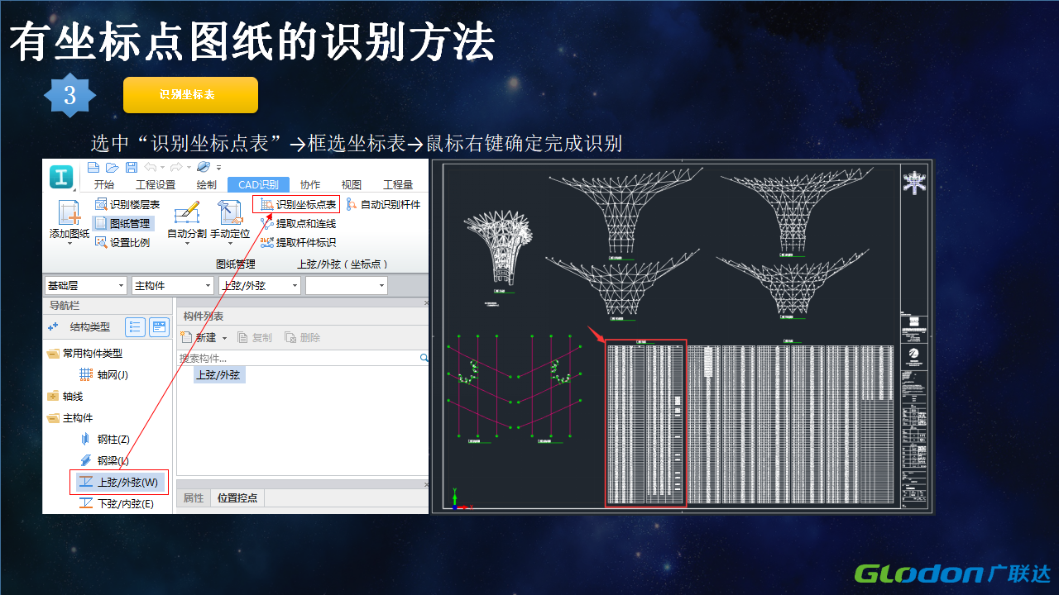The height and width of the screenshot is (595, 1059).
Task: Click the undo arrow icon
Action: coord(151,167)
